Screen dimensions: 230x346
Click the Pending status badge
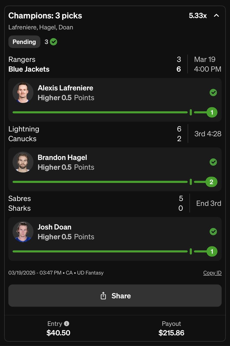click(x=24, y=42)
